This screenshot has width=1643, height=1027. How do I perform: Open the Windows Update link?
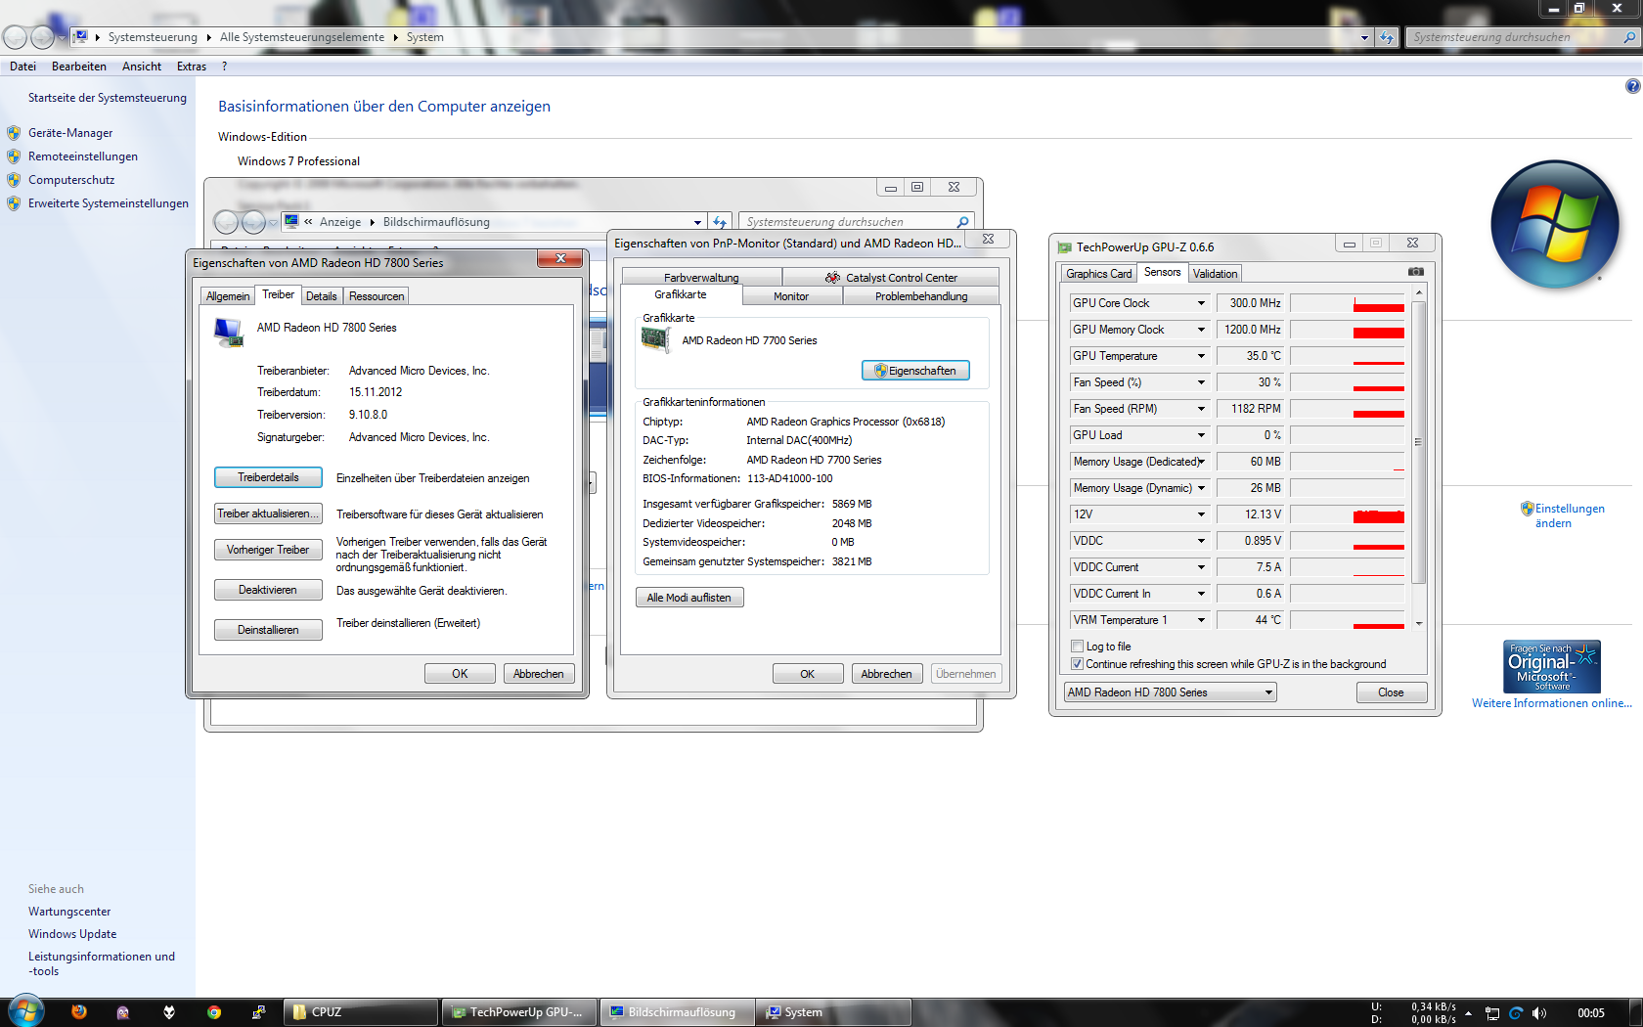coord(72,934)
